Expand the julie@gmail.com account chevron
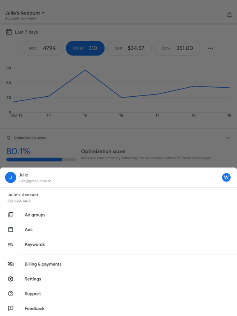Viewport: 237px width, 316px height. [49, 181]
